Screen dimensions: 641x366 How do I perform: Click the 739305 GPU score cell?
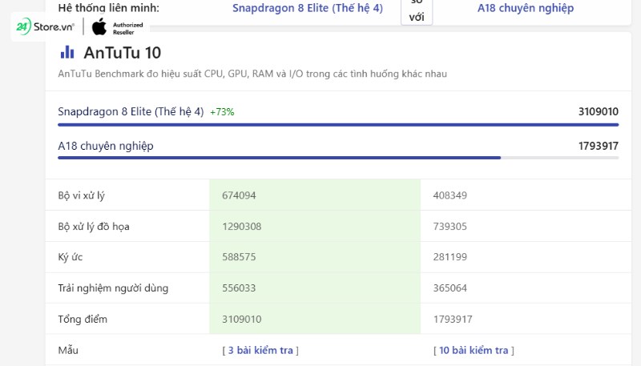pyautogui.click(x=526, y=226)
